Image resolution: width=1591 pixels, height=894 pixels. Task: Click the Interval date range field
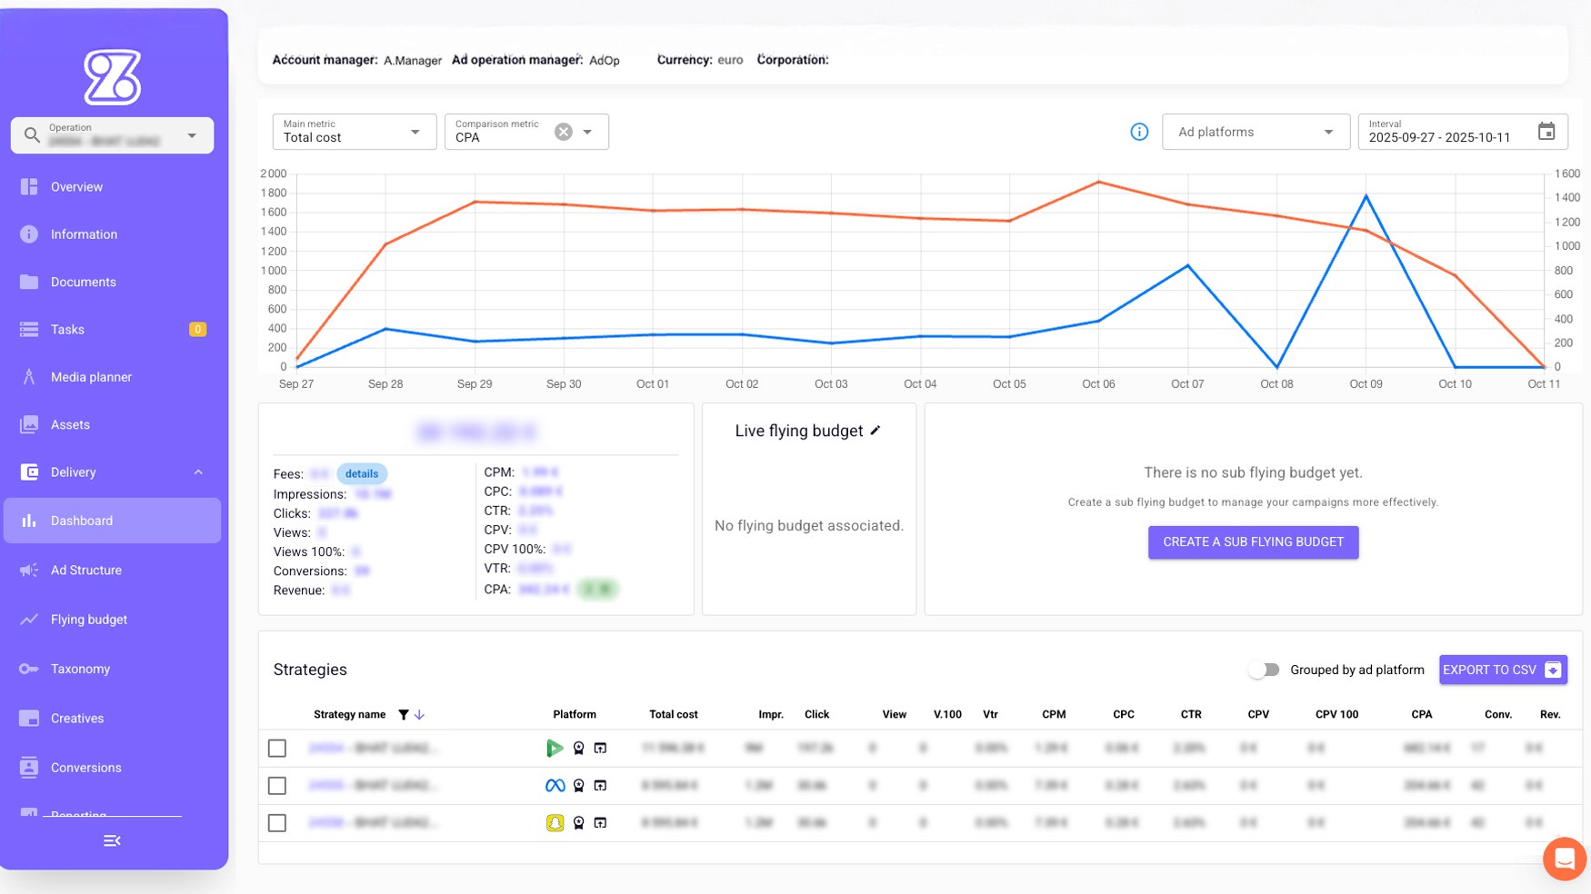1462,132
